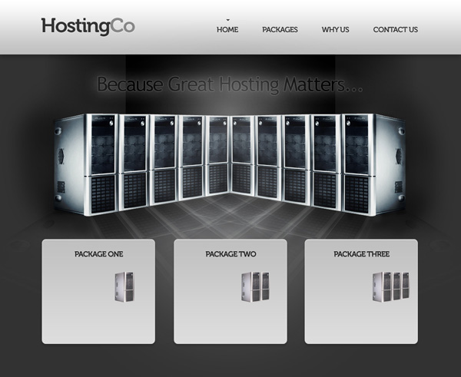Select the PACKAGE ONE heading
The image size is (461, 377).
(99, 254)
